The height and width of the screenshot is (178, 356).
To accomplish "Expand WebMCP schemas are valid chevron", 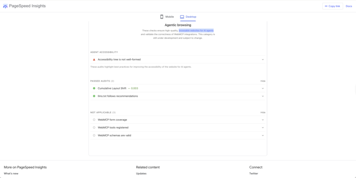I will (263, 135).
